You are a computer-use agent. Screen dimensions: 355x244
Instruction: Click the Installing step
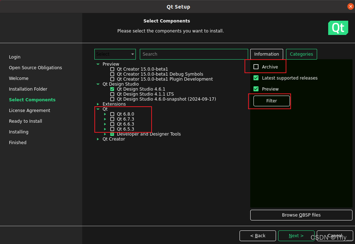click(19, 132)
